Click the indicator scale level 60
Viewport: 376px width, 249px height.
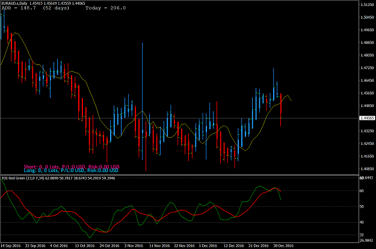click(362, 191)
